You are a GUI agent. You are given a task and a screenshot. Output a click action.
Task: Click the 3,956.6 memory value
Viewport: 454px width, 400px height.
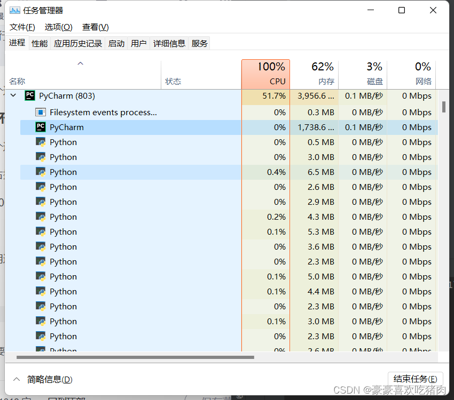point(316,95)
